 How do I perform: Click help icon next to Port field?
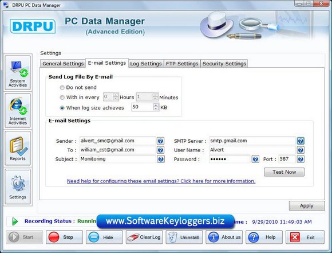coord(301,159)
